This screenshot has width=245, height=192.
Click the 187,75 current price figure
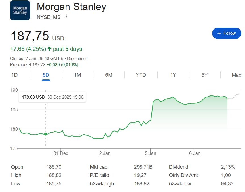29,36
